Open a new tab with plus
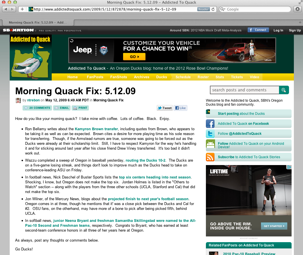Screen dimensions: 303x255 tap(300, 22)
